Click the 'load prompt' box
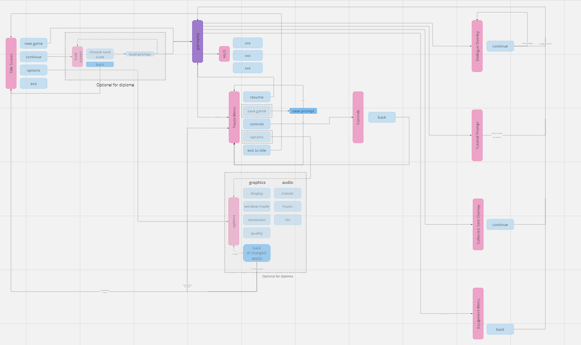Screen dimensions: 581x345 pos(140,54)
